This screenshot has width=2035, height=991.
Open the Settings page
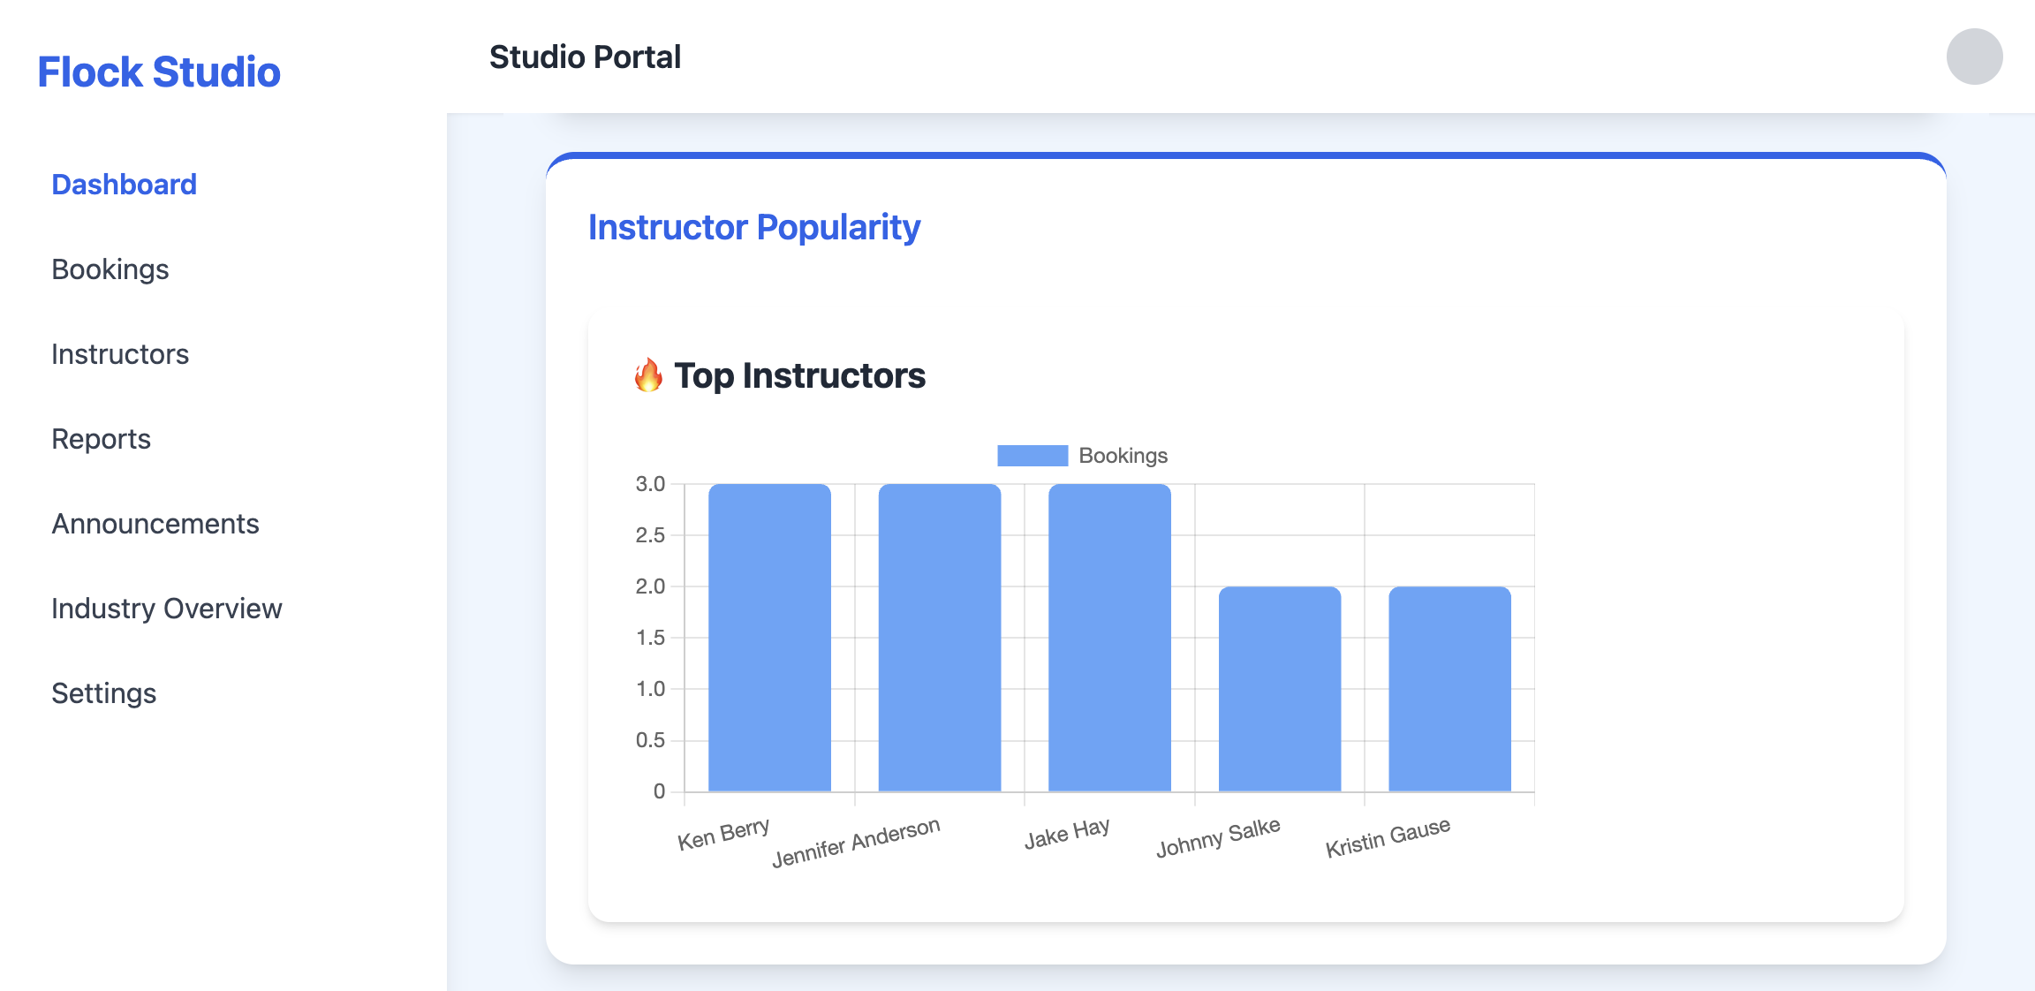click(x=103, y=692)
